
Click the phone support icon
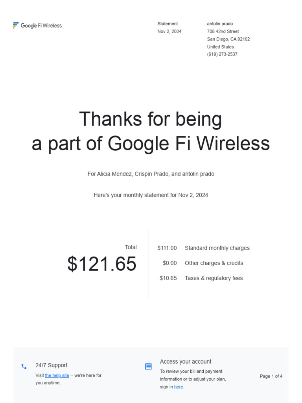[24, 366]
